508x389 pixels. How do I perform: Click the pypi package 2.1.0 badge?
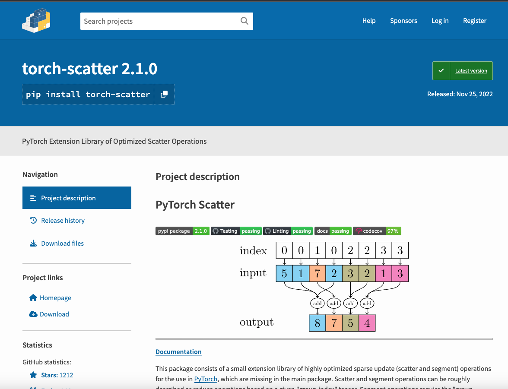[182, 231]
